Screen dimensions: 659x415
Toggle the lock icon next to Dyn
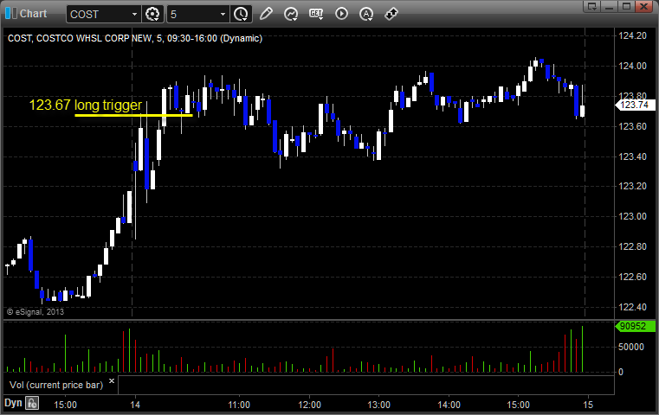tap(32, 403)
